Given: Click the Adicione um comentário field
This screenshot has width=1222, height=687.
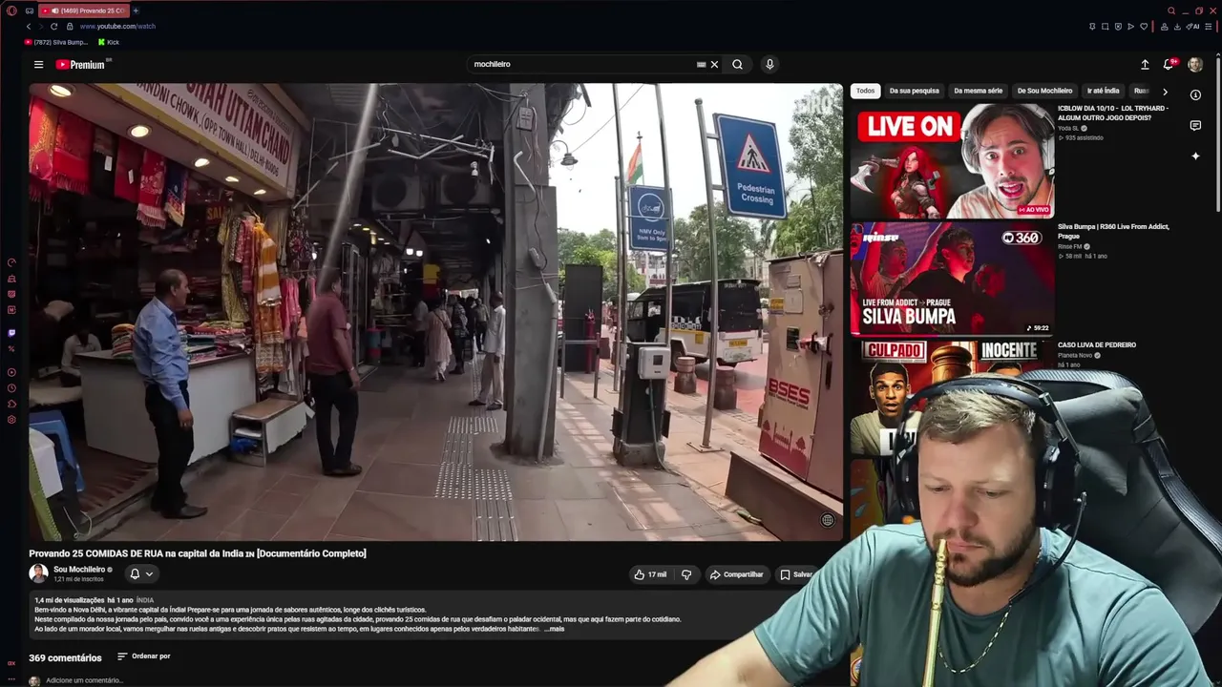Looking at the screenshot, I should (84, 680).
